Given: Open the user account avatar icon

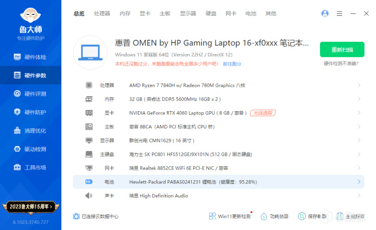Looking at the screenshot, I should coord(325,13).
